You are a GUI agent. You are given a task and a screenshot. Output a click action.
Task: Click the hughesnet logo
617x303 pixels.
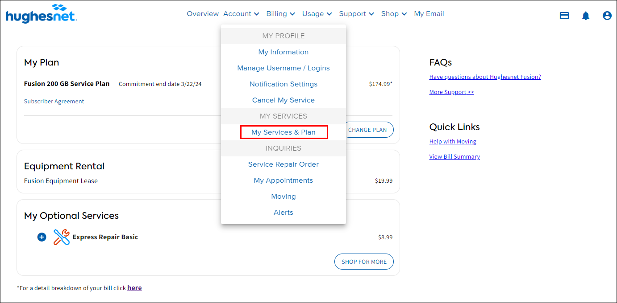tap(41, 13)
